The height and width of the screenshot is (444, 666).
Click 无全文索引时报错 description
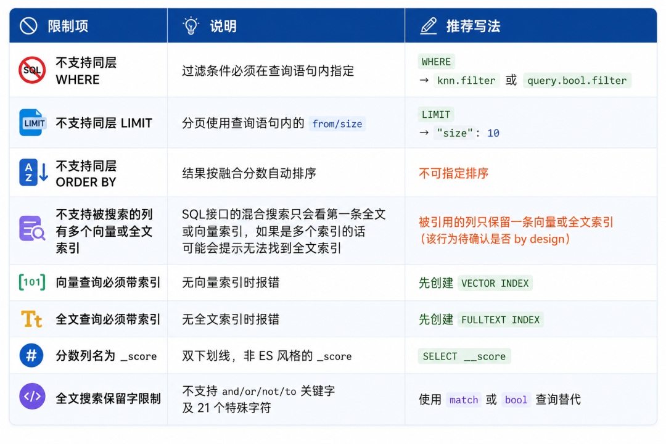click(x=231, y=319)
